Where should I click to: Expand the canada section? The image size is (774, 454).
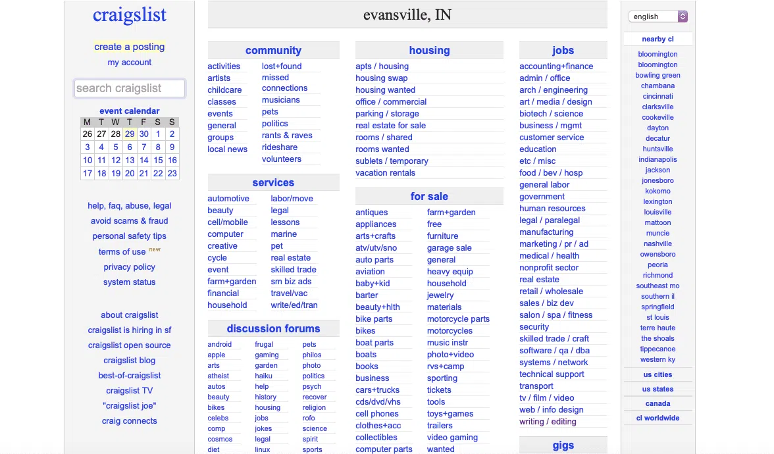[x=658, y=403]
